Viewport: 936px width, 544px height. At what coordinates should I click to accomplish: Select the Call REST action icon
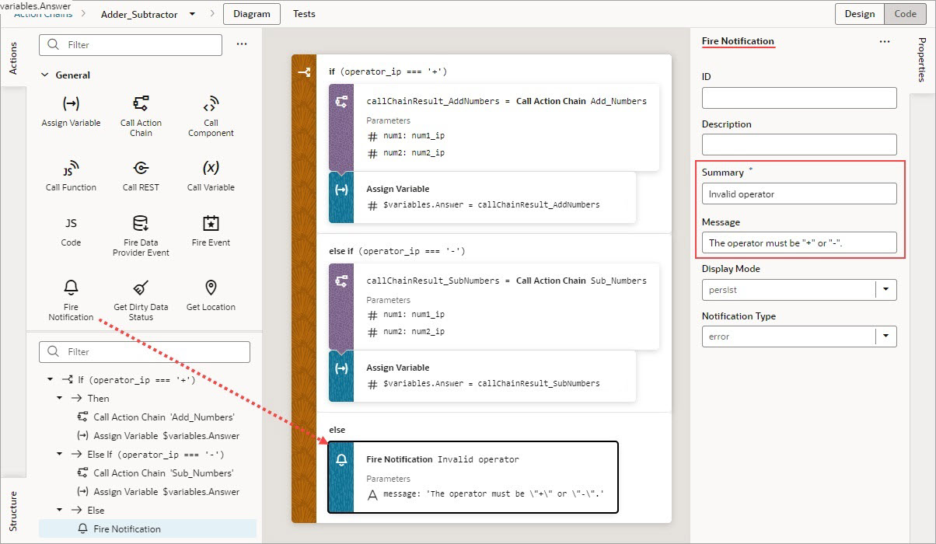141,166
